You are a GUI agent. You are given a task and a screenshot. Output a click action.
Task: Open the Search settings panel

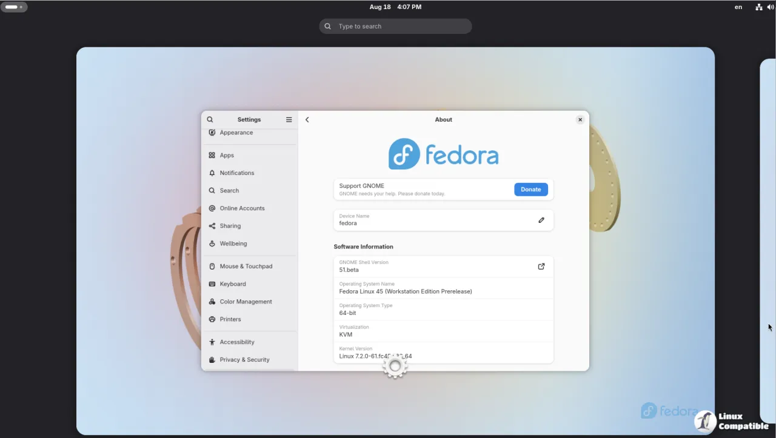[x=249, y=191]
